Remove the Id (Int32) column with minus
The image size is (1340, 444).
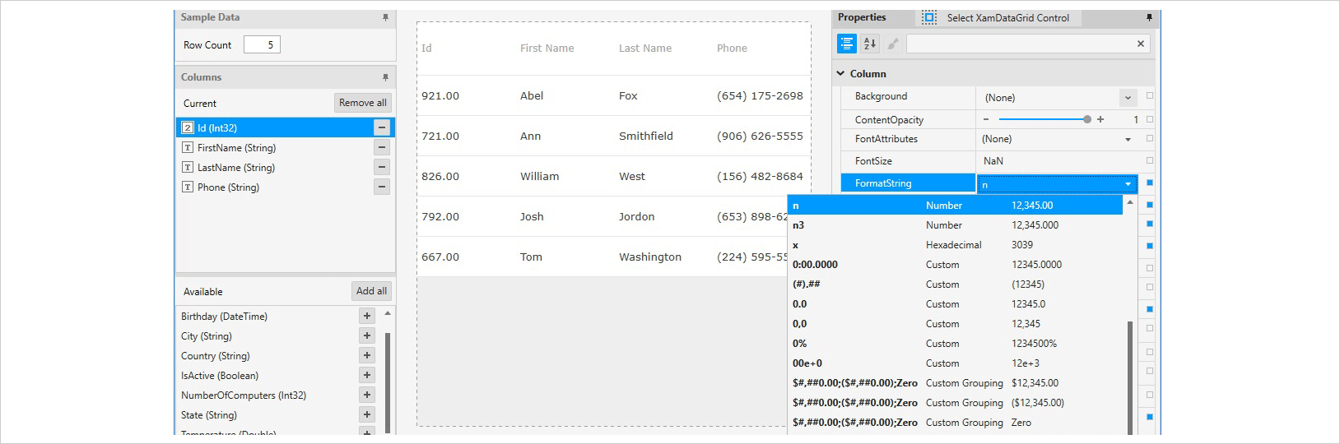click(382, 127)
